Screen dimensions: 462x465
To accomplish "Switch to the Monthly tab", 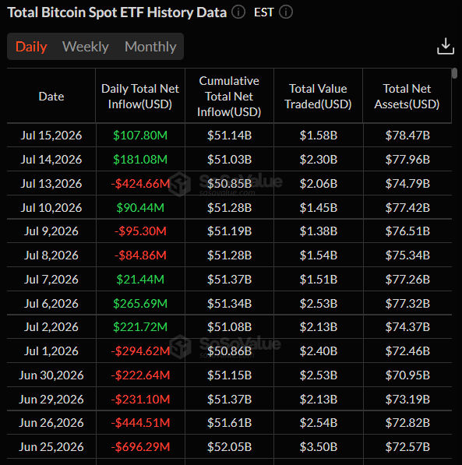I will [x=150, y=47].
